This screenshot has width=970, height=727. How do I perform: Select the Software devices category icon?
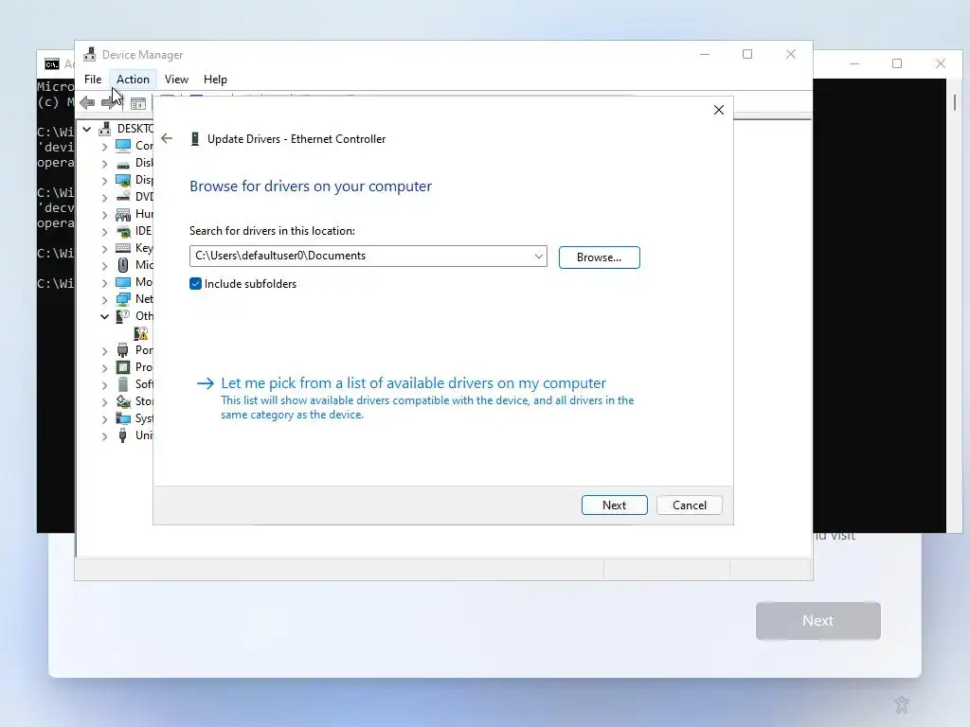click(x=123, y=384)
